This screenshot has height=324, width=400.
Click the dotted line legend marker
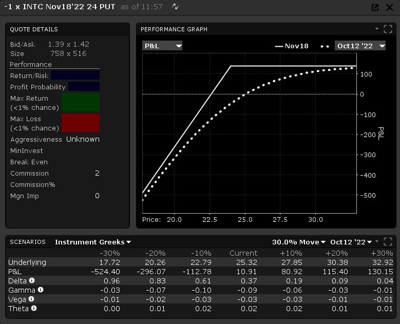coord(325,46)
